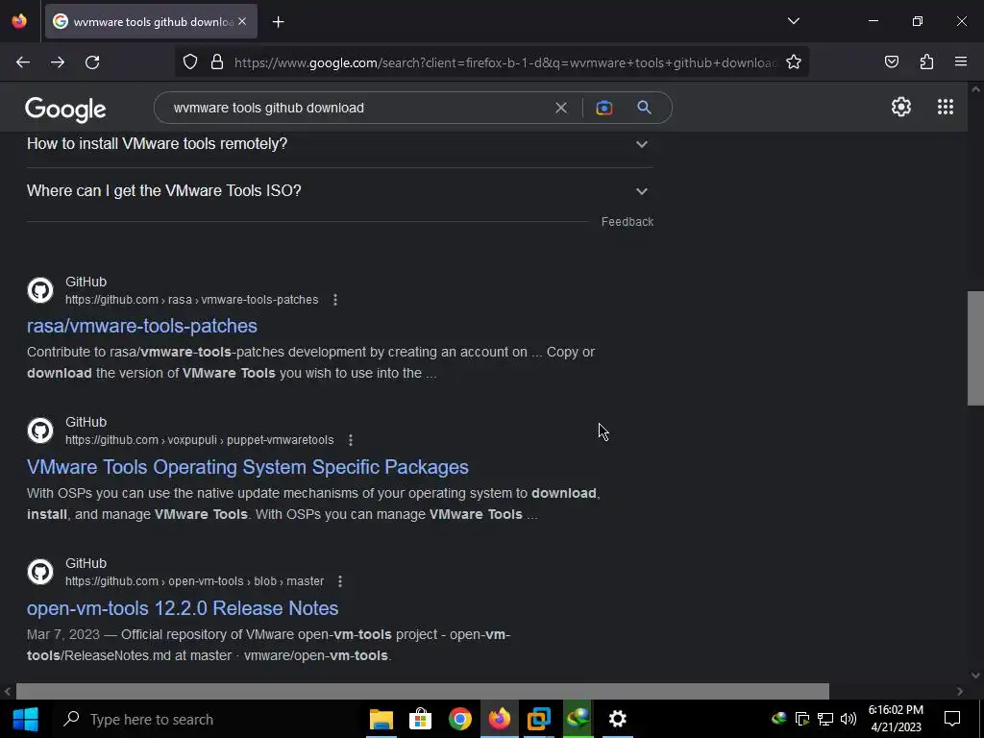Open more options for rasa vmware-tools-patches result

point(335,300)
